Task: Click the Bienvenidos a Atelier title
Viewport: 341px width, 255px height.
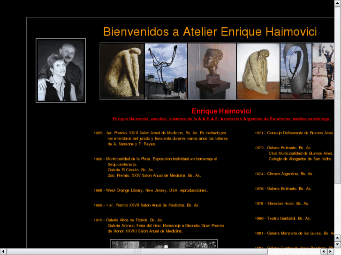Action: (x=210, y=32)
